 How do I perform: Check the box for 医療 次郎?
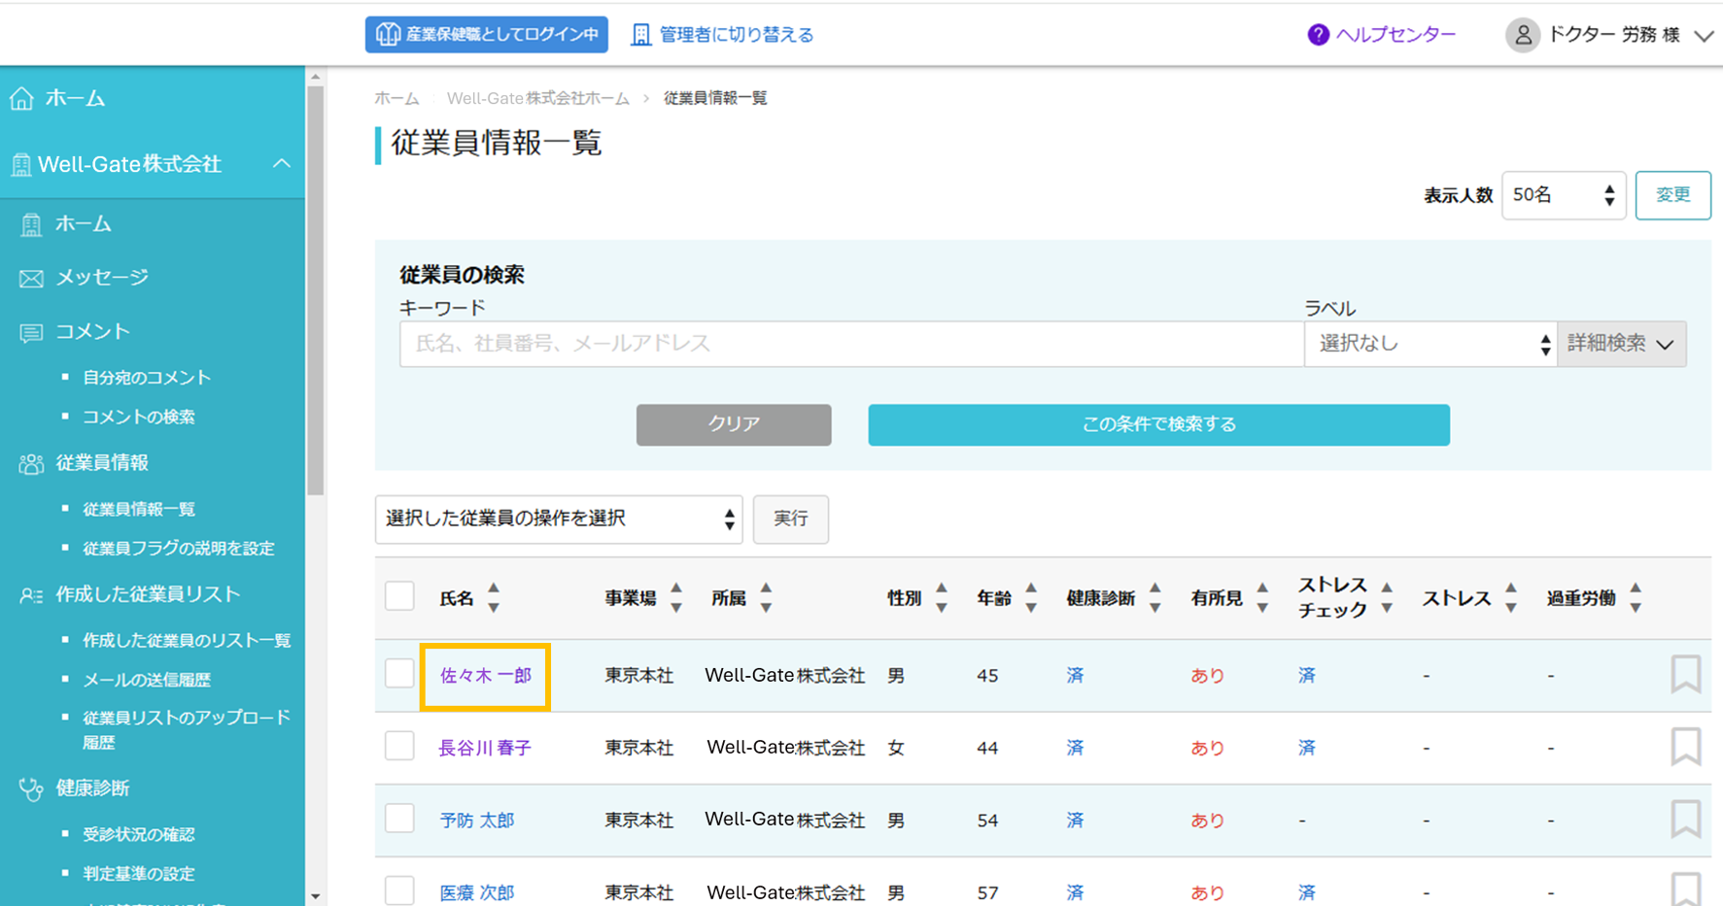399,890
